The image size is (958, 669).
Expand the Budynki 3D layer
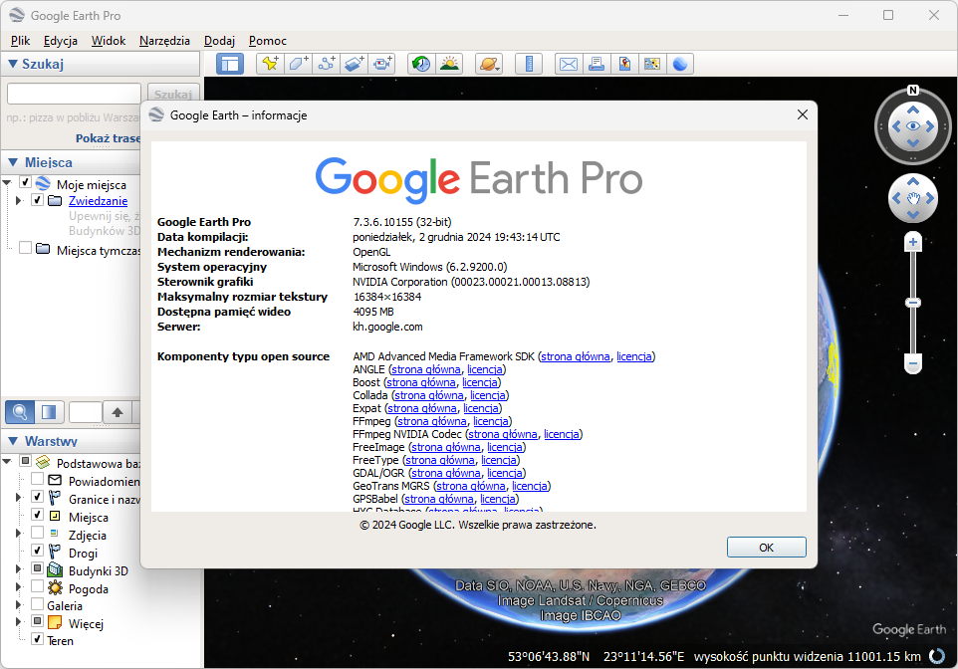tap(18, 568)
